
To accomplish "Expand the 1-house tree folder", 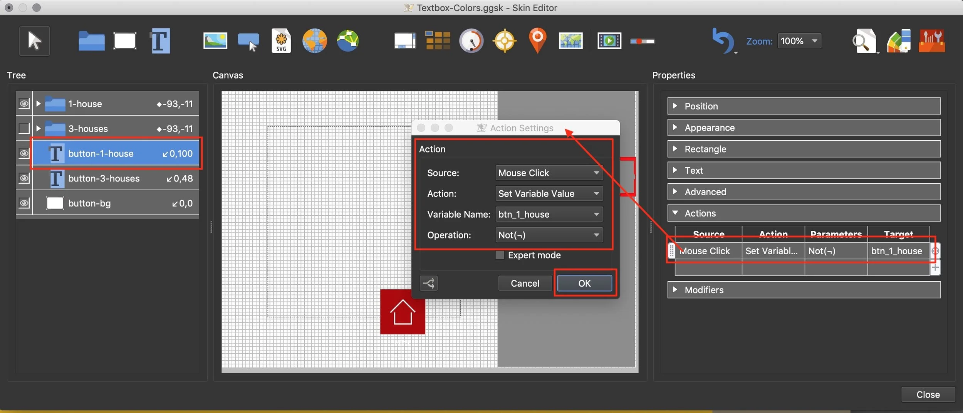I will click(x=38, y=103).
